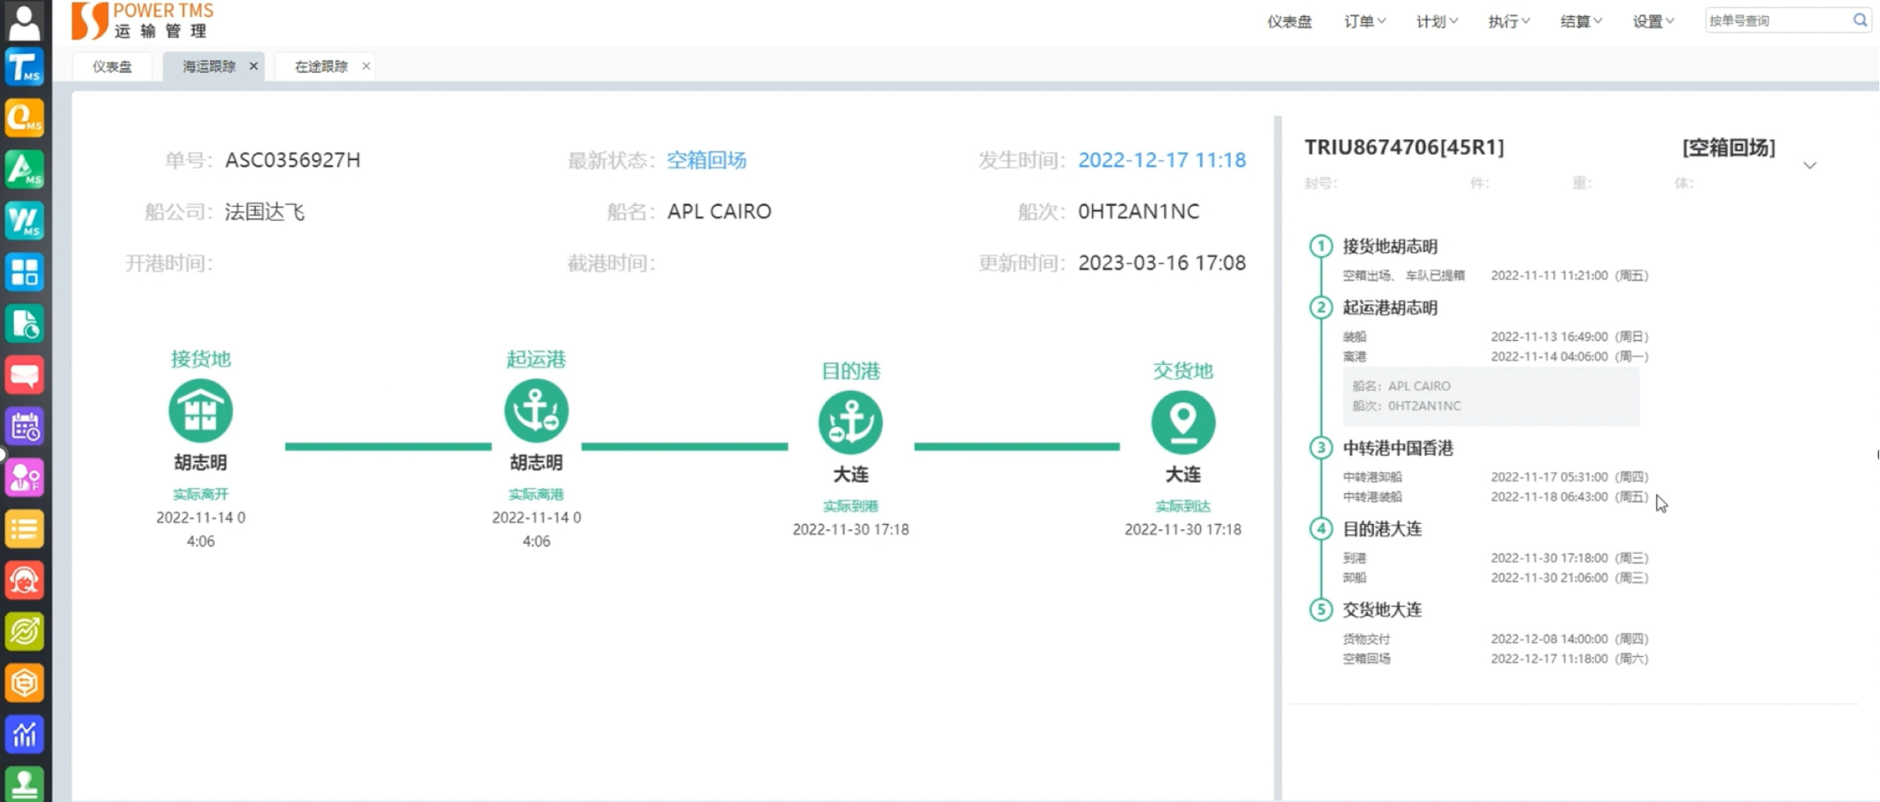Open the 仪表盘 top menu item
This screenshot has width=1880, height=802.
coord(1289,21)
